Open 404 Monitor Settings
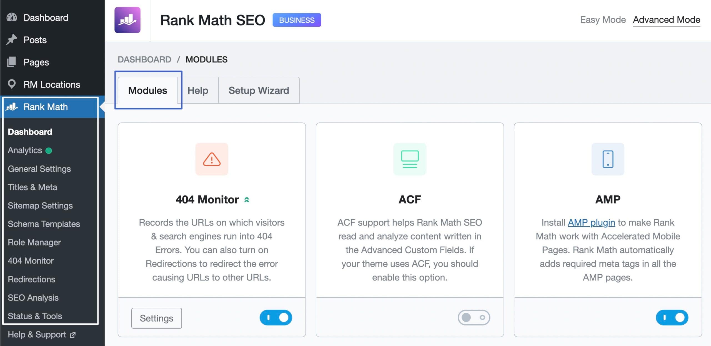This screenshot has width=711, height=346. pyautogui.click(x=156, y=318)
